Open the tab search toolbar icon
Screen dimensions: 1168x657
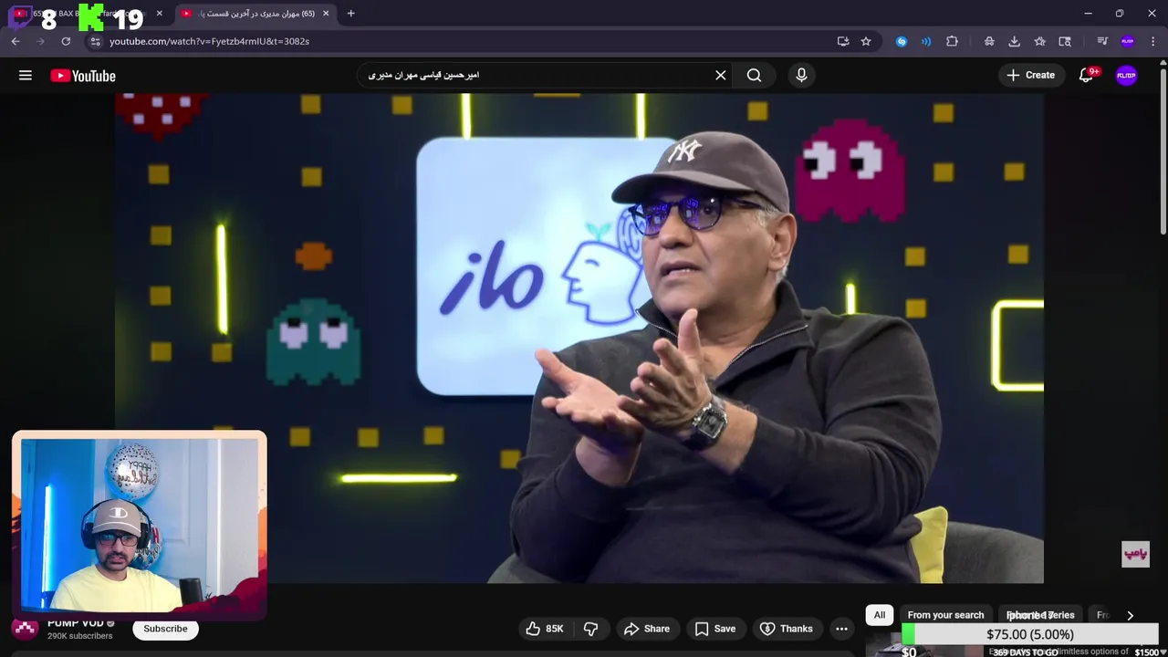click(x=1065, y=41)
